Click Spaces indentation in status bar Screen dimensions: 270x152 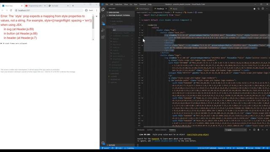(221, 148)
